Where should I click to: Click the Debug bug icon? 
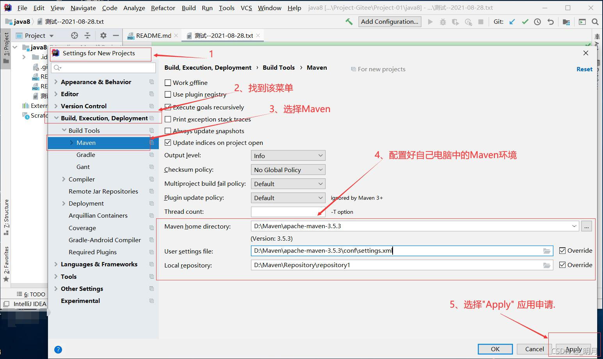443,22
